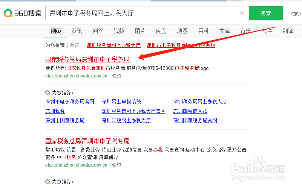This screenshot has width=302, height=188.
Task: Open blue related search 深圳税务局网上办税大厅
Action: click(200, 102)
